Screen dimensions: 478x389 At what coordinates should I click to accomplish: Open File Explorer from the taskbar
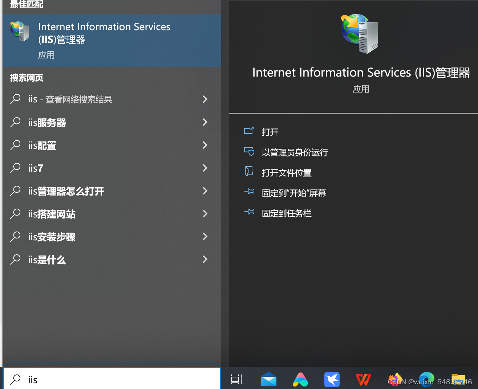tap(458, 380)
